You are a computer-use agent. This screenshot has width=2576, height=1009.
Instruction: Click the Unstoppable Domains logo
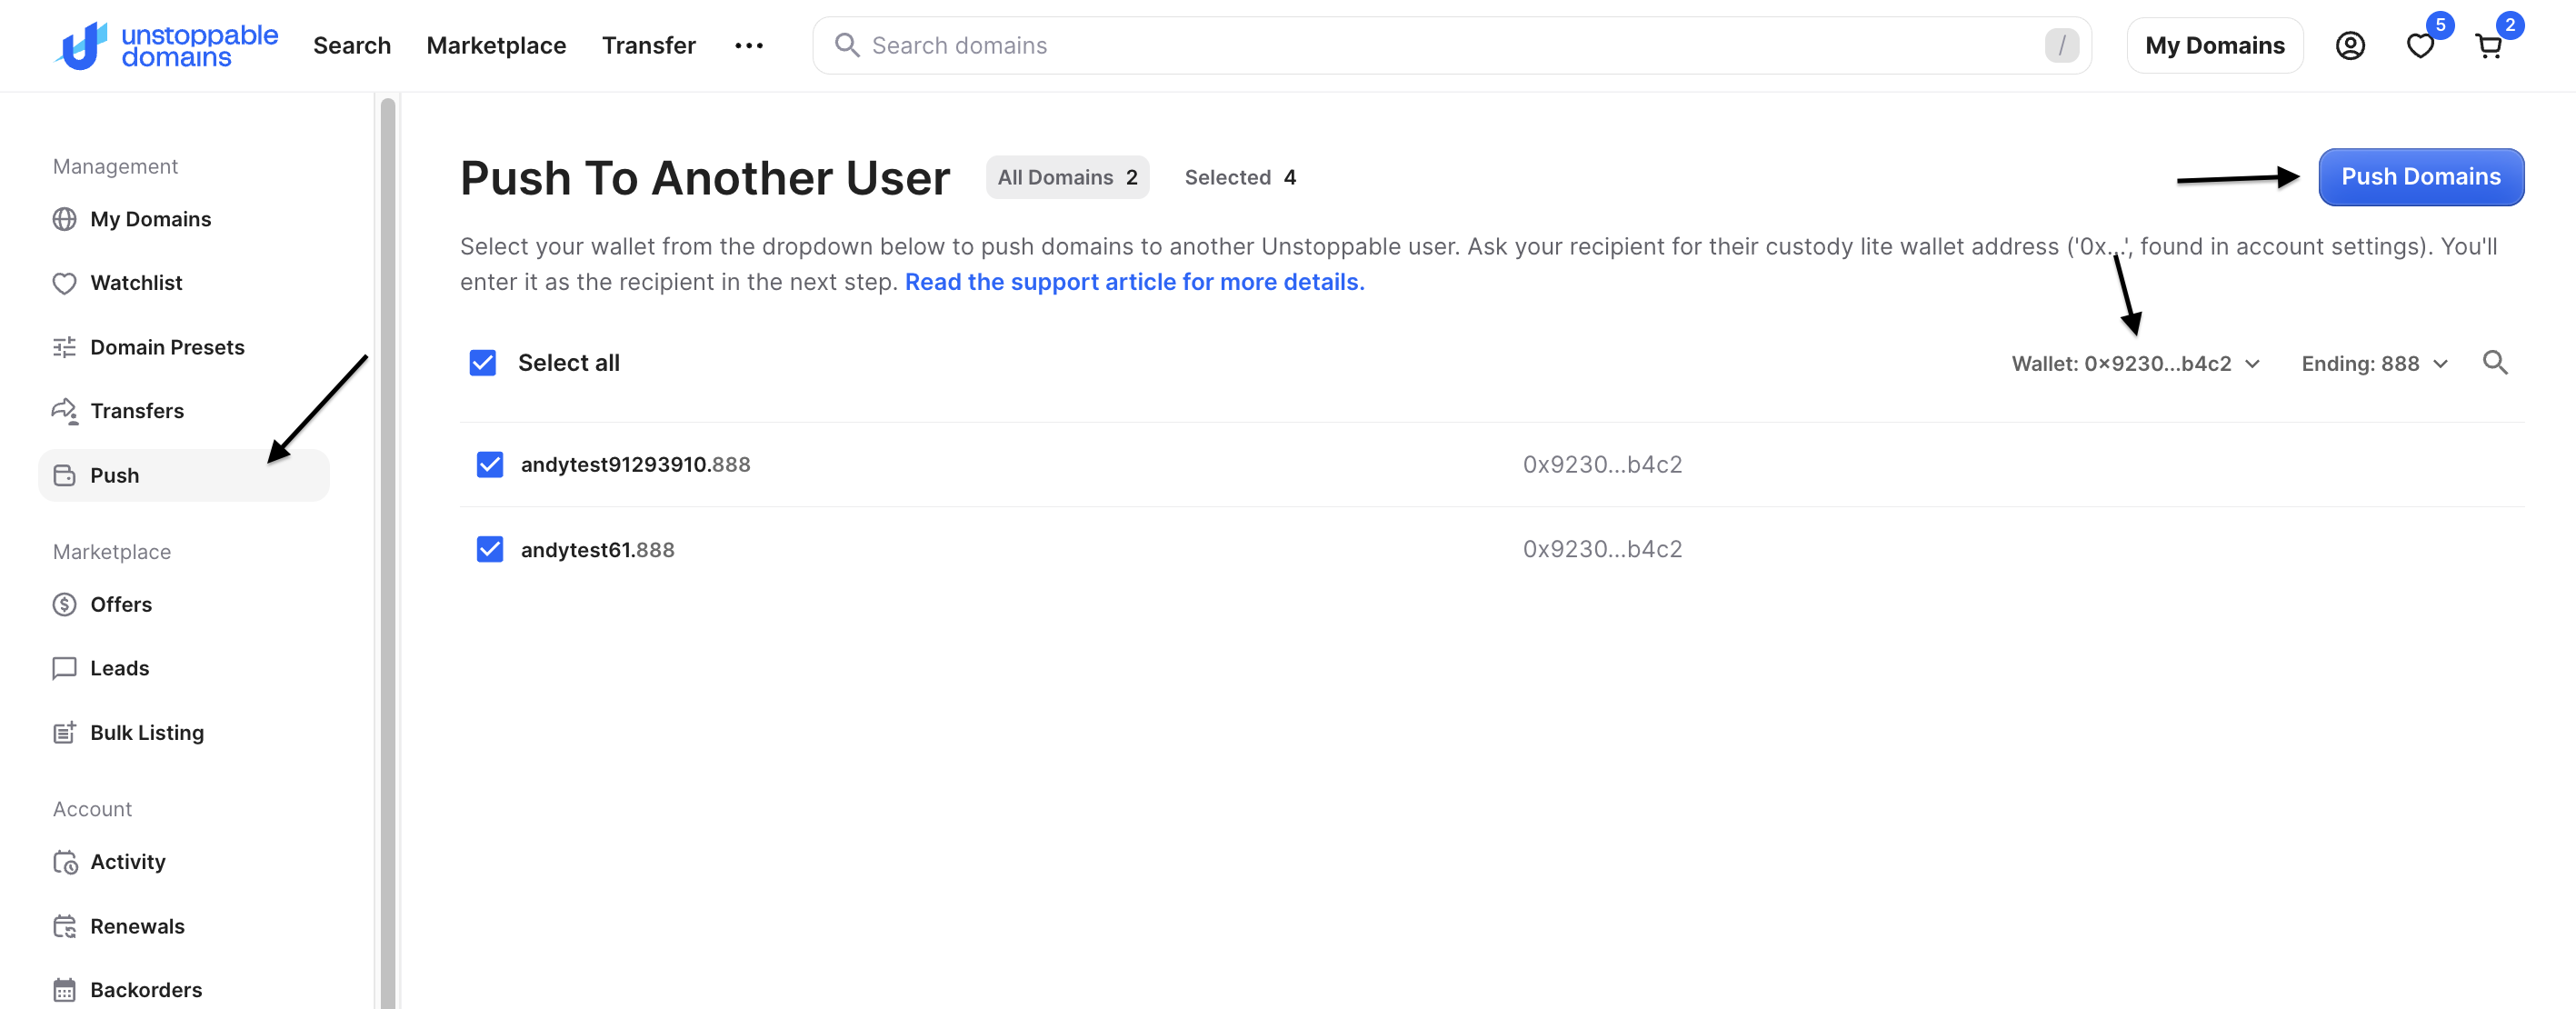coord(166,46)
